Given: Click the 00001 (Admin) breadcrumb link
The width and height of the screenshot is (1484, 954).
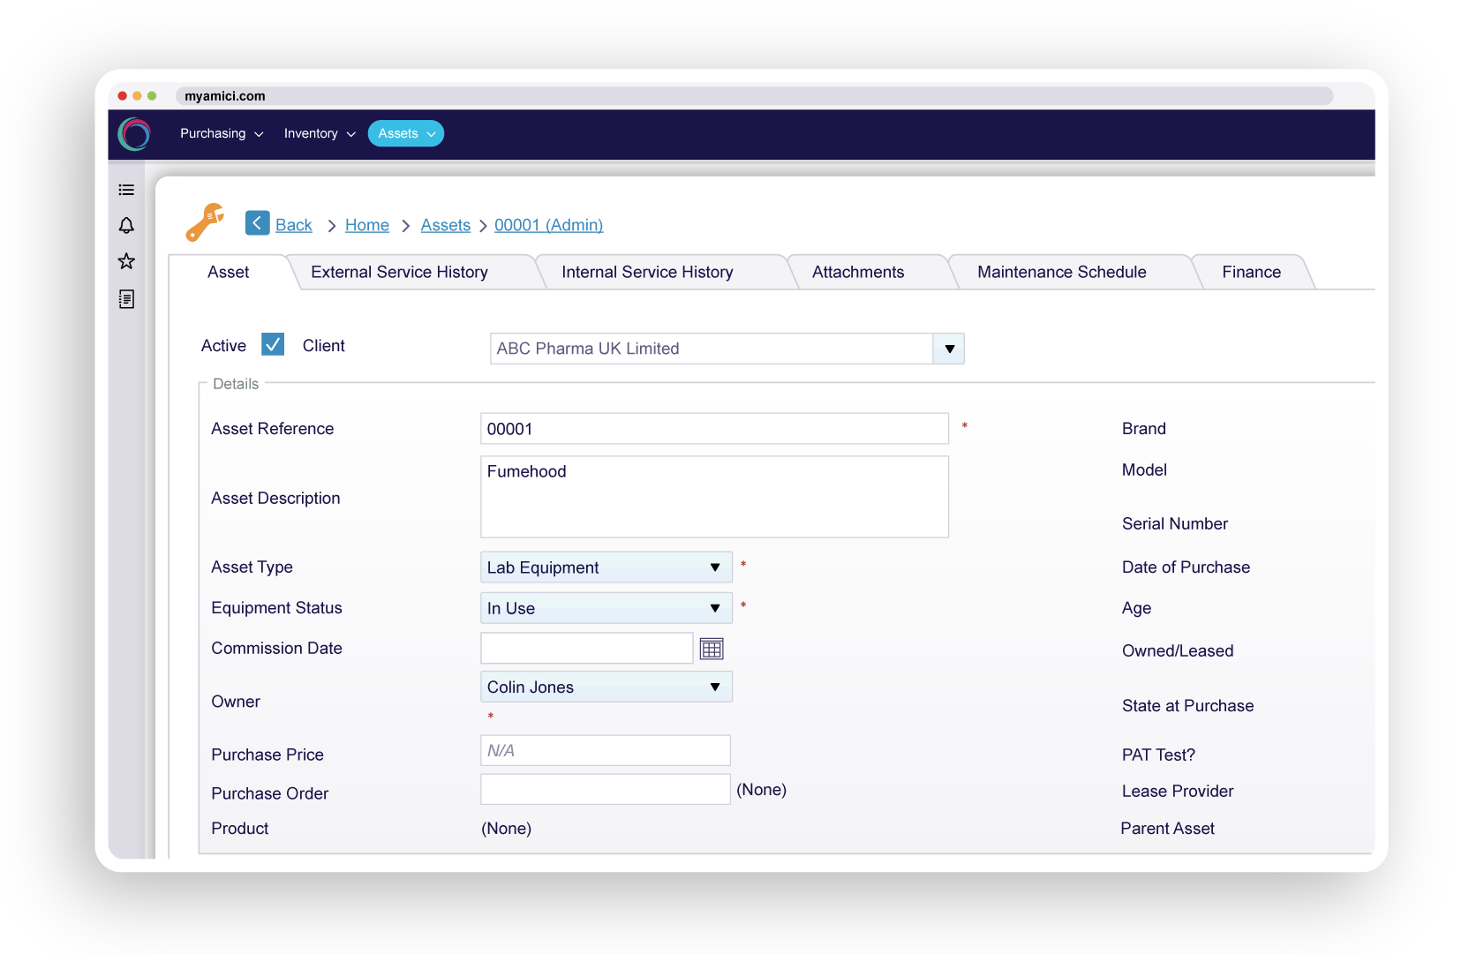Looking at the screenshot, I should click(x=548, y=225).
